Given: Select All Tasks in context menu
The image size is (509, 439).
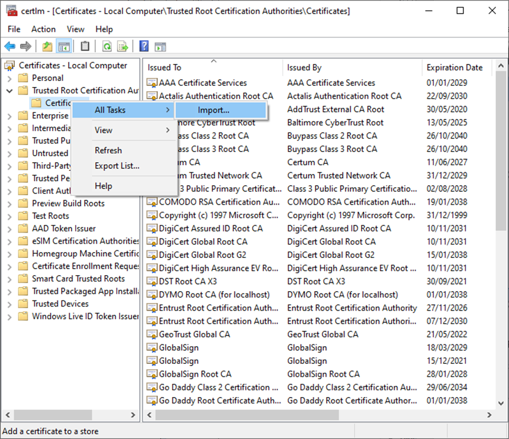Looking at the screenshot, I should coord(123,110).
